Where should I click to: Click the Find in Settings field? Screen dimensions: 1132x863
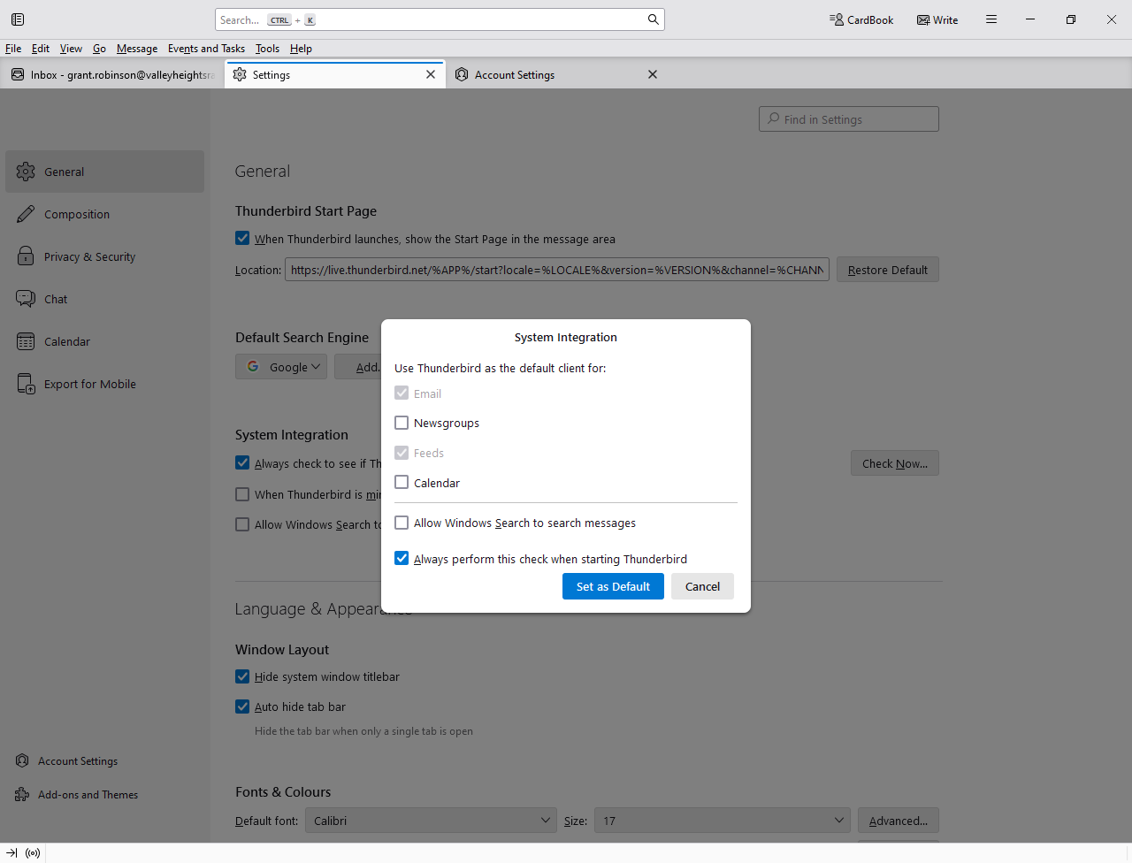point(849,118)
